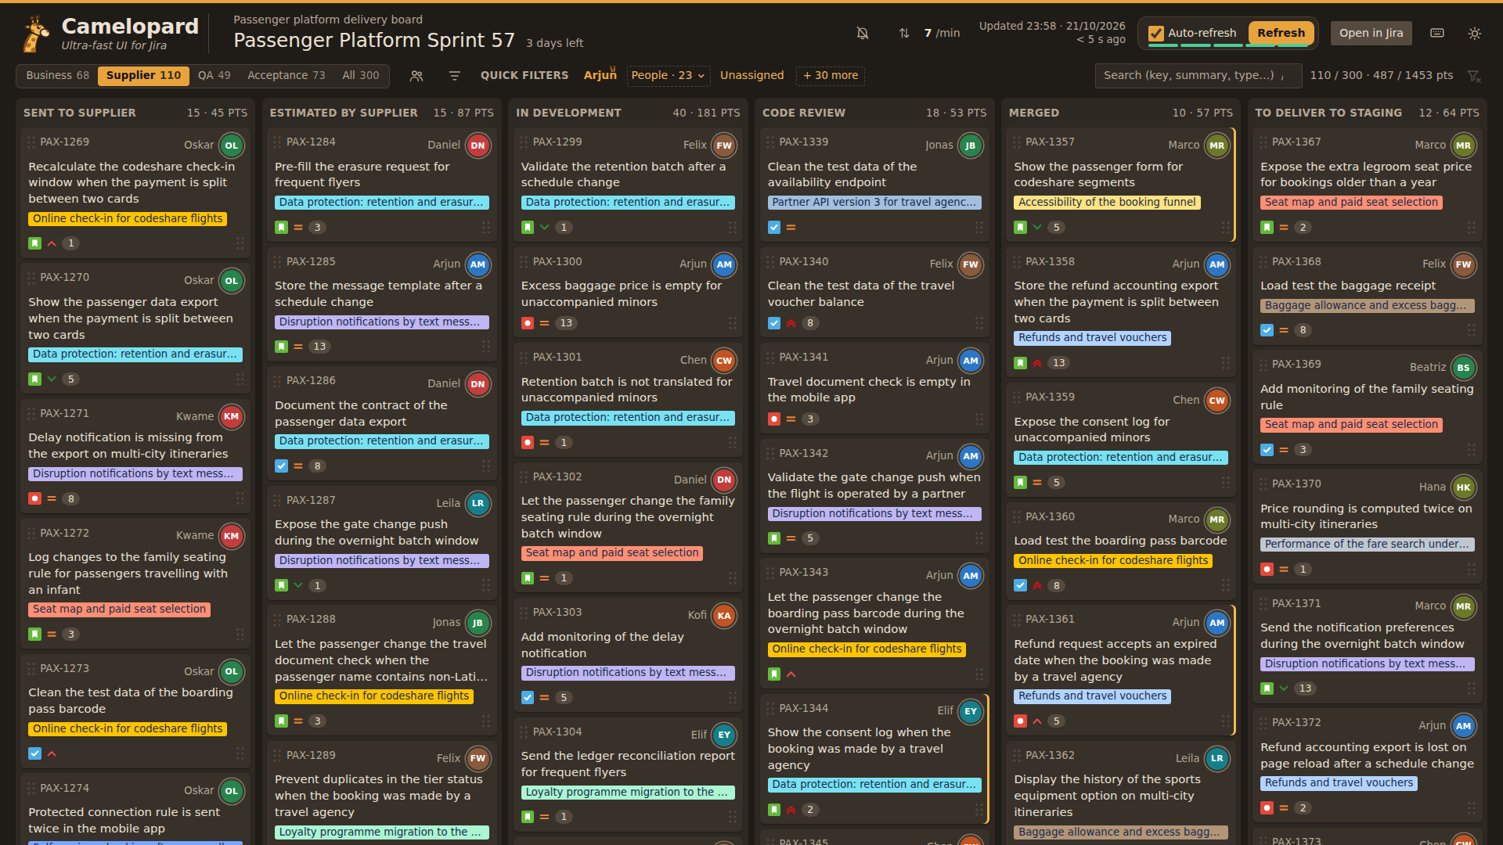Show the All 300 tab
The height and width of the screenshot is (845, 1503).
coord(360,75)
